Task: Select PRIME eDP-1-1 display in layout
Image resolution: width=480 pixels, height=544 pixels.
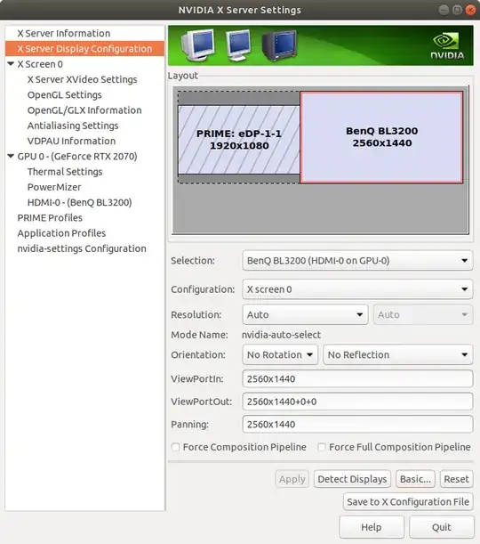Action: coord(238,140)
